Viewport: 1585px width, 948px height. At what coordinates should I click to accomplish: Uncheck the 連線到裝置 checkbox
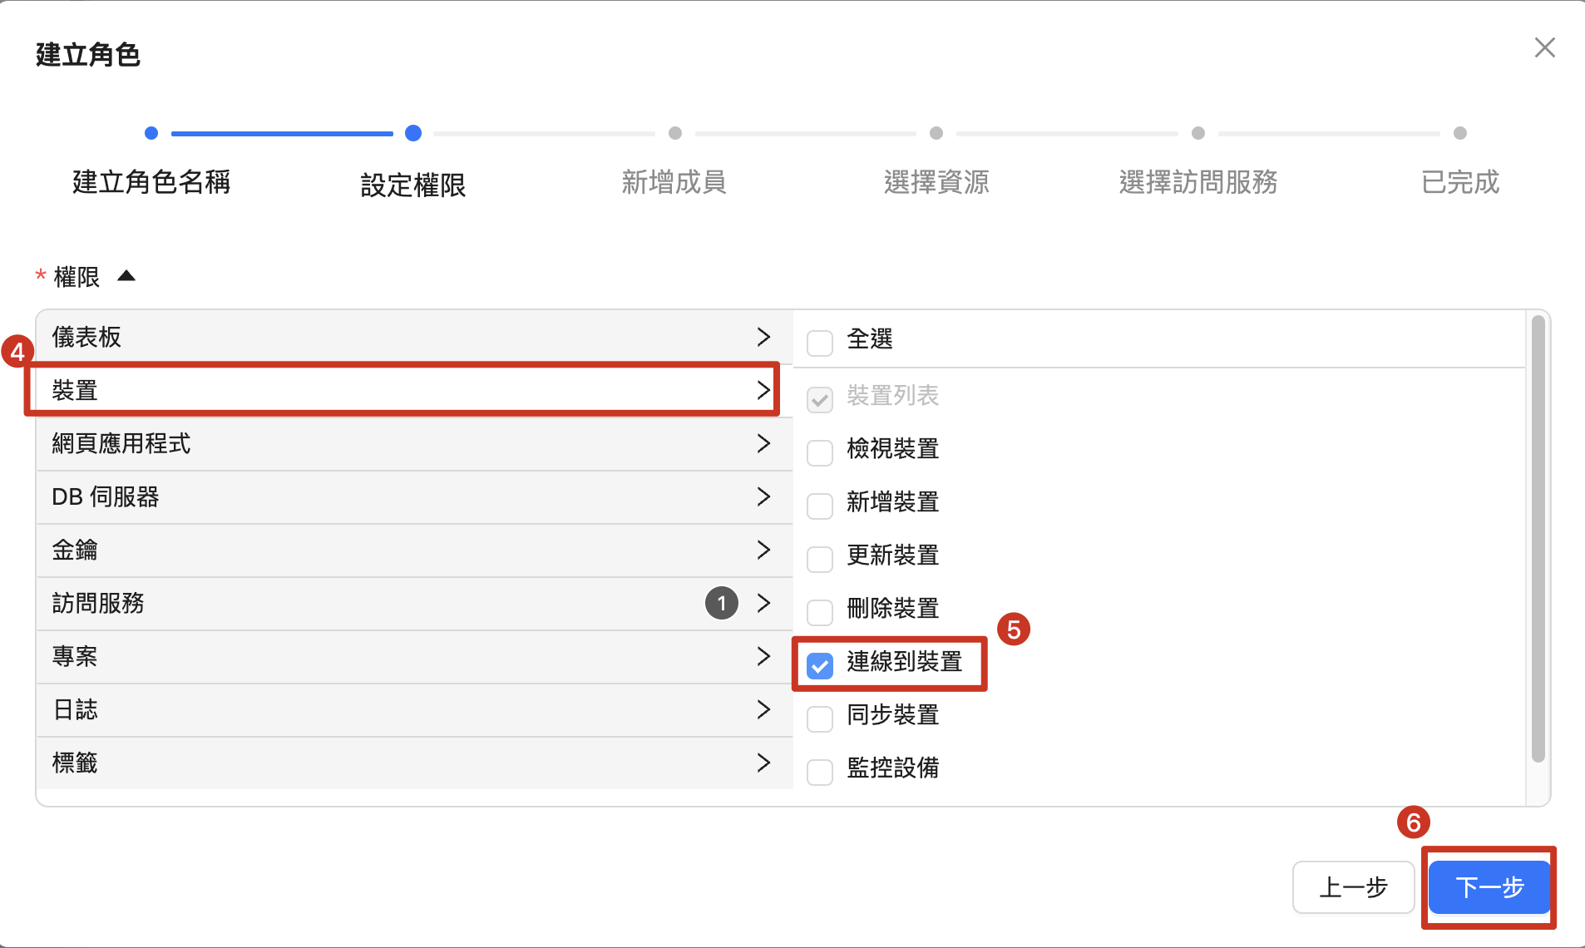[820, 665]
